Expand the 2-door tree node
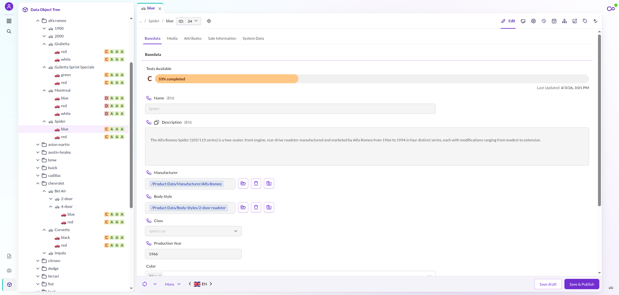The width and height of the screenshot is (619, 295). pos(51,199)
